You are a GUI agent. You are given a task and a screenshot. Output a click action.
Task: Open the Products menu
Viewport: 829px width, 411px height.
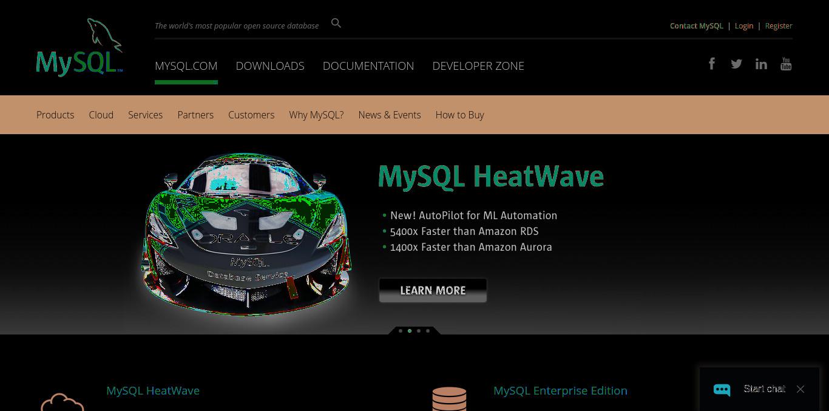(x=55, y=115)
